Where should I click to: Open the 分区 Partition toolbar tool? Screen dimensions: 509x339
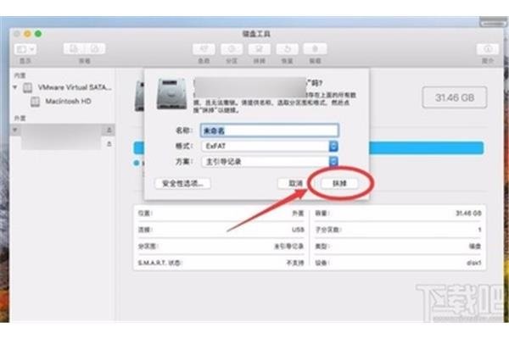point(232,49)
